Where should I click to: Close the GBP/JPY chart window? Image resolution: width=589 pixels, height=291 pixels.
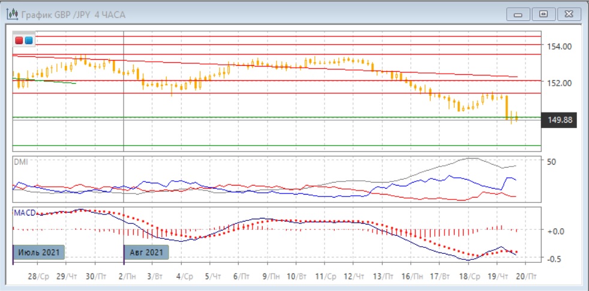pyautogui.click(x=569, y=14)
